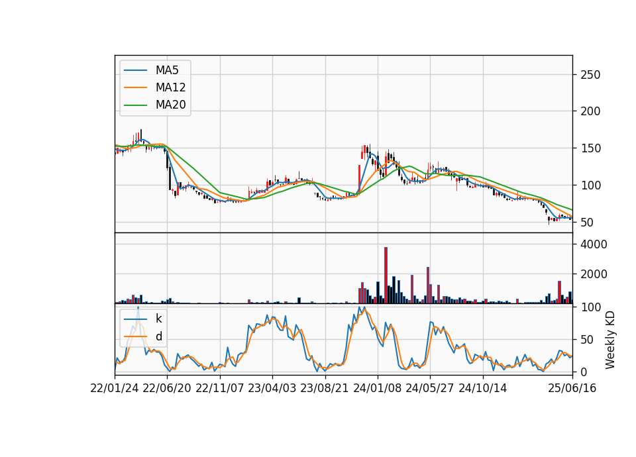
Task: Click the 24/05/27 date axis label
Action: tap(430, 389)
